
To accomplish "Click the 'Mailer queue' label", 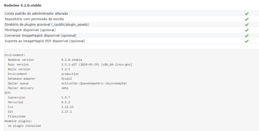I will [18, 83].
